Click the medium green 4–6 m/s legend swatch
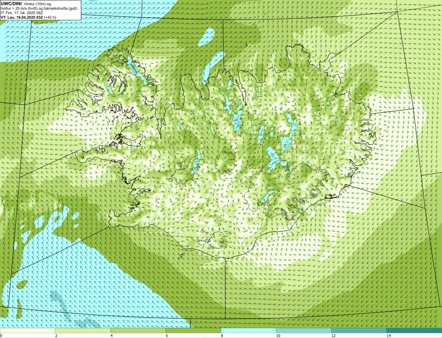The width and height of the screenshot is (442, 338). click(138, 330)
